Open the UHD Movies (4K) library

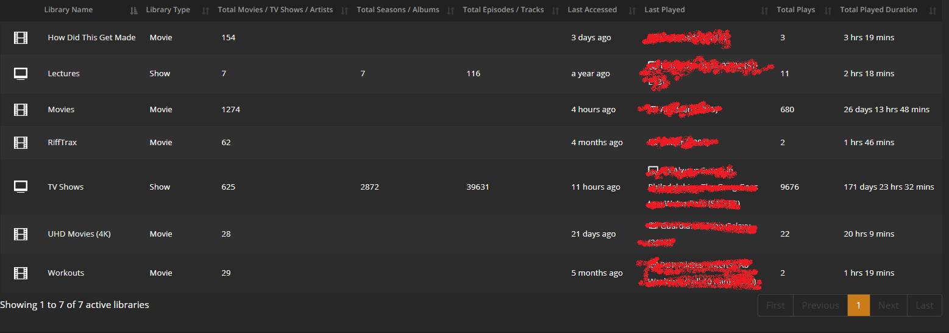pyautogui.click(x=79, y=234)
